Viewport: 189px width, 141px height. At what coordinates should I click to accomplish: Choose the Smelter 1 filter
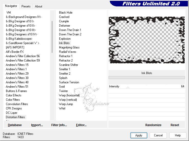(x=64, y=69)
